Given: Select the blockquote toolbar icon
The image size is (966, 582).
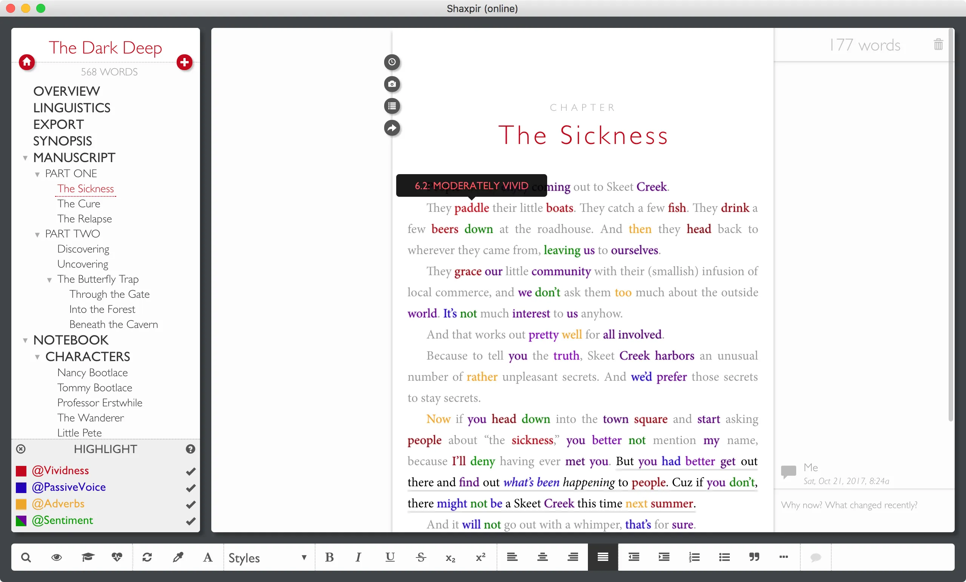Looking at the screenshot, I should click(754, 557).
